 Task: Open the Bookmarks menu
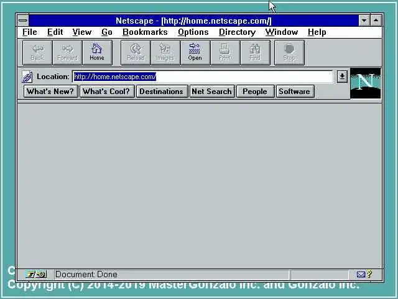point(145,32)
